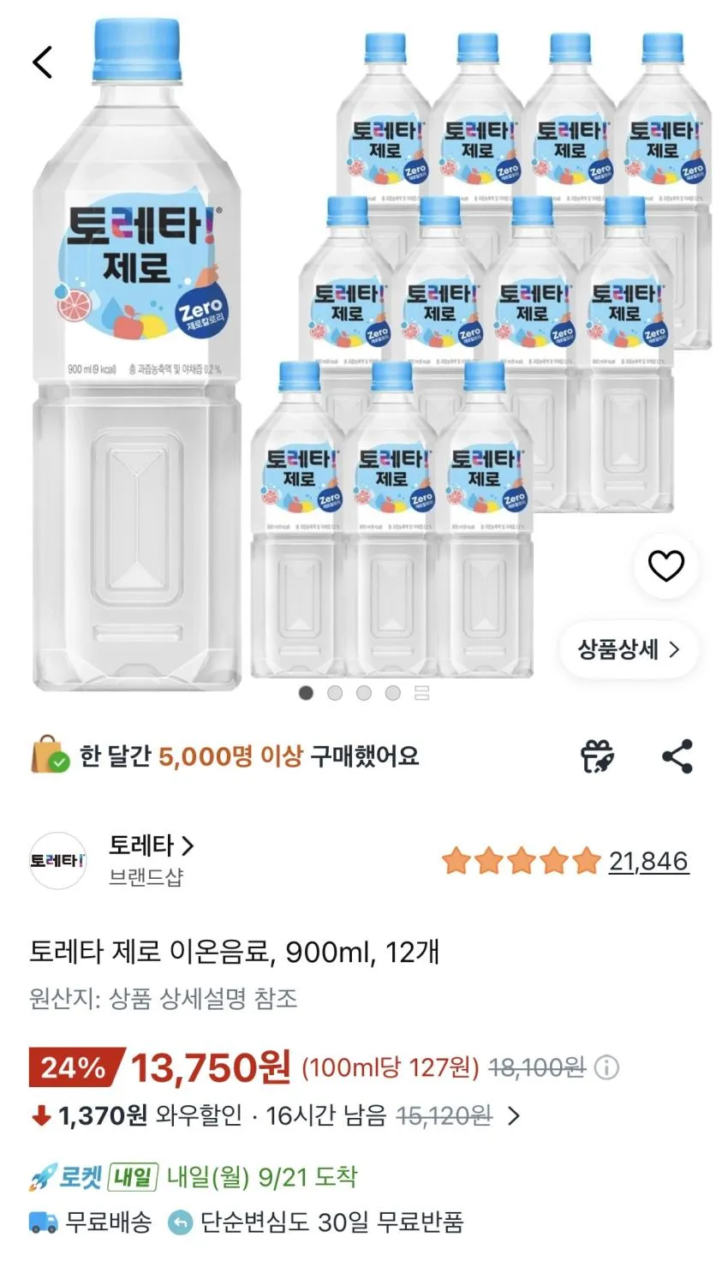The height and width of the screenshot is (1267, 728).
Task: Tap the price info circle icon
Action: 607,1067
